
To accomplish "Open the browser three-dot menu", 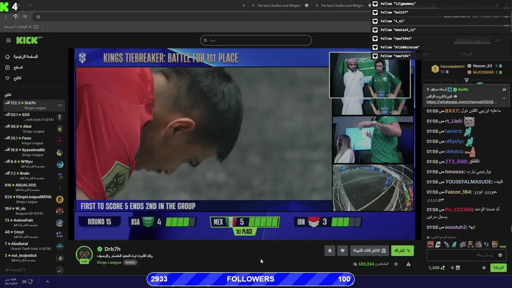I will coord(6,17).
